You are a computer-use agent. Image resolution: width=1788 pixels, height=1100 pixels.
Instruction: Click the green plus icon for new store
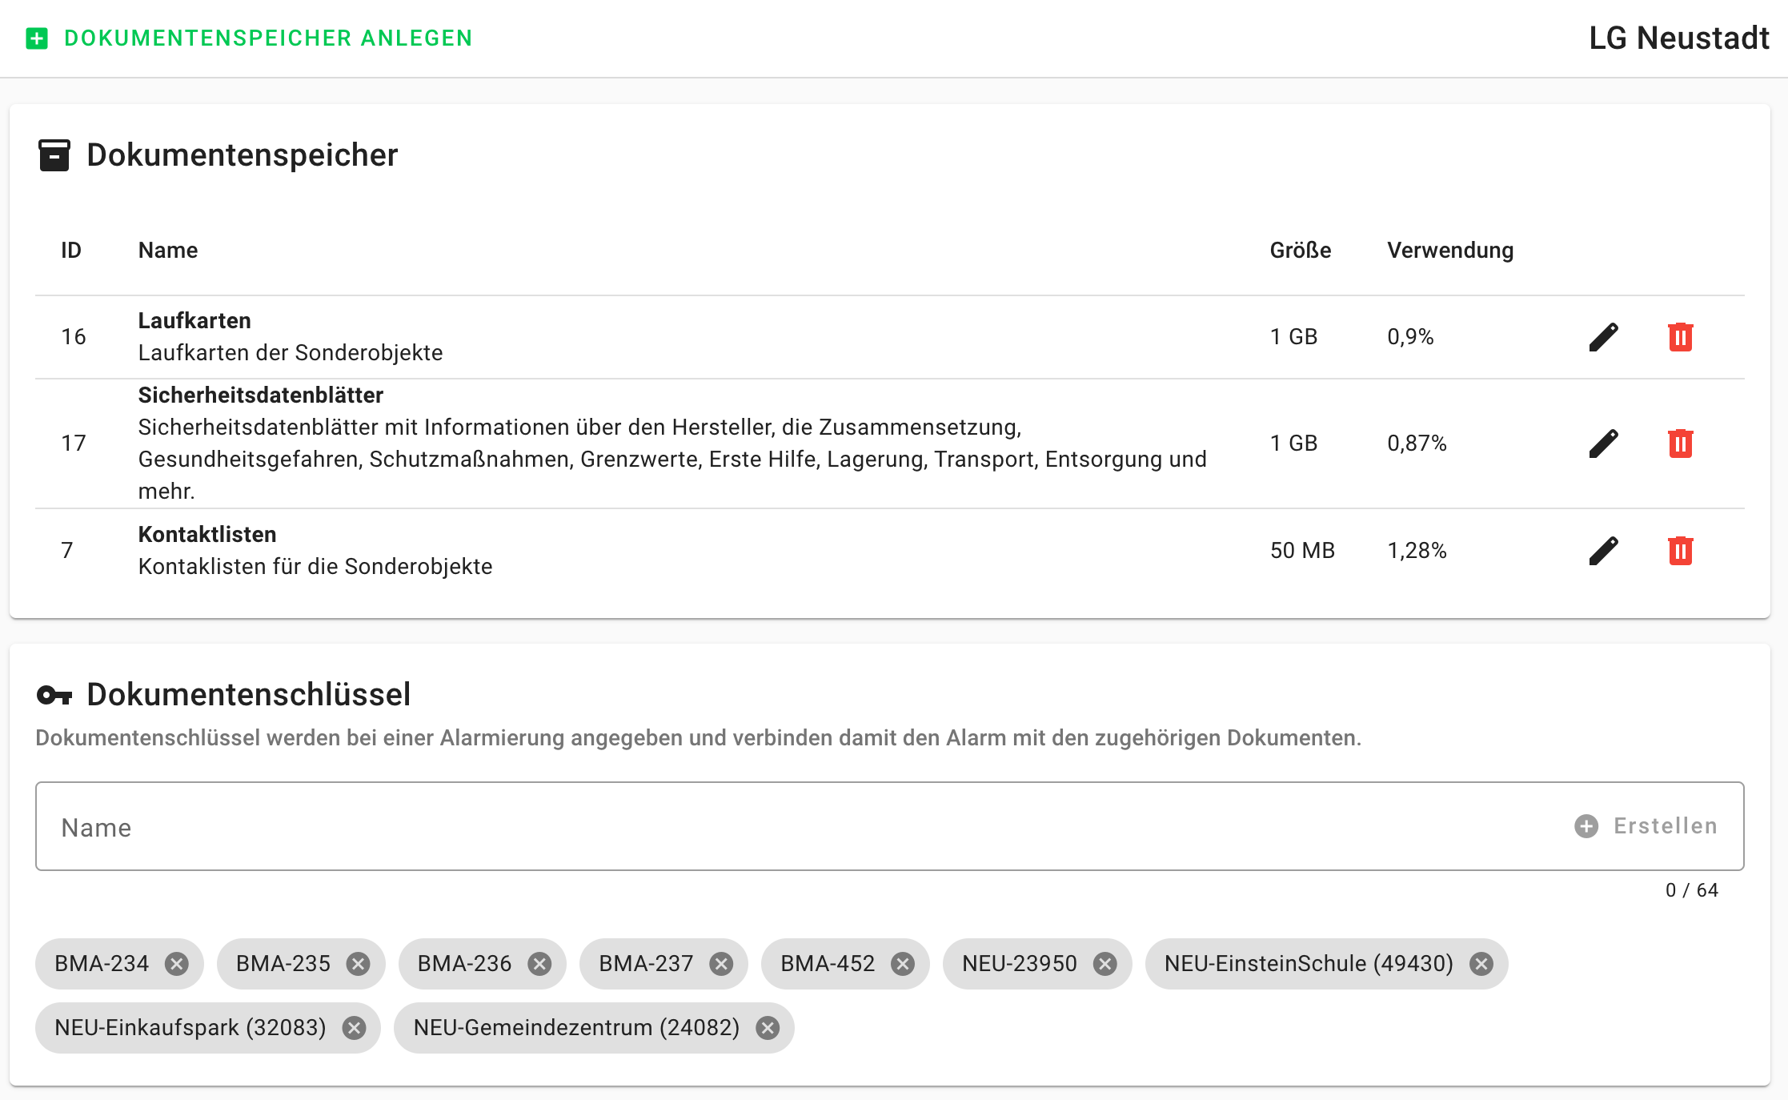37,38
